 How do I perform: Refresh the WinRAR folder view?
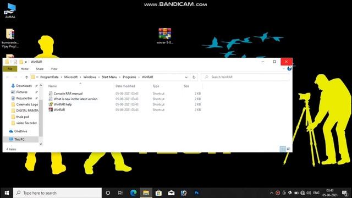(194, 77)
